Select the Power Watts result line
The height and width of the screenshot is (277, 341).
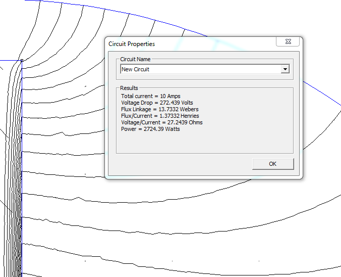(150, 129)
